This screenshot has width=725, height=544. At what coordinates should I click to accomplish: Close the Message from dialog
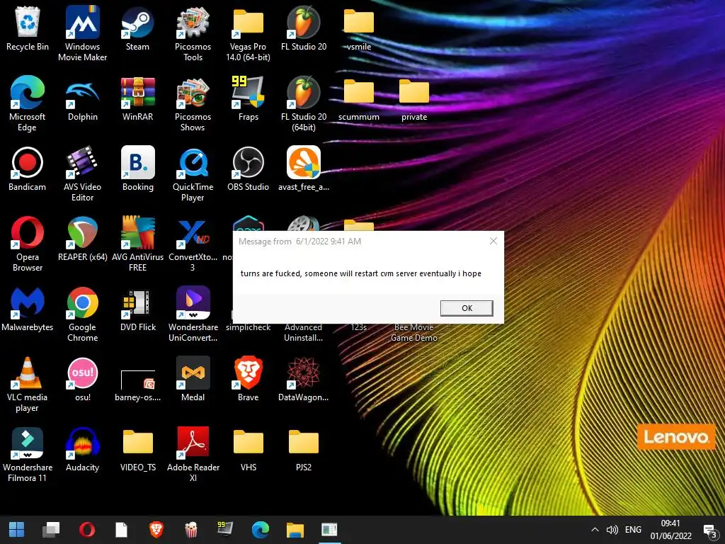493,241
